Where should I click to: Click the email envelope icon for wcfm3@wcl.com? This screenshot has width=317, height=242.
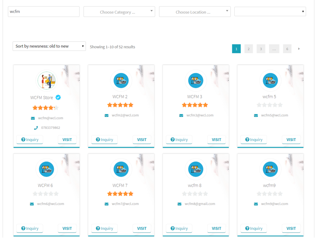(181, 115)
